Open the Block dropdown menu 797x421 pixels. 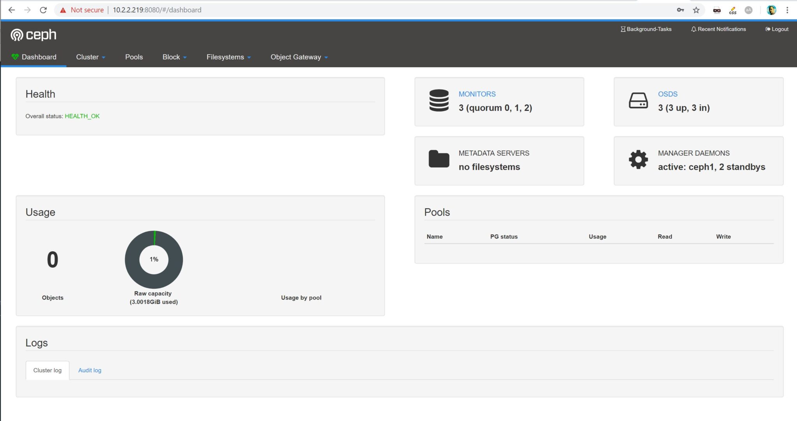tap(174, 57)
